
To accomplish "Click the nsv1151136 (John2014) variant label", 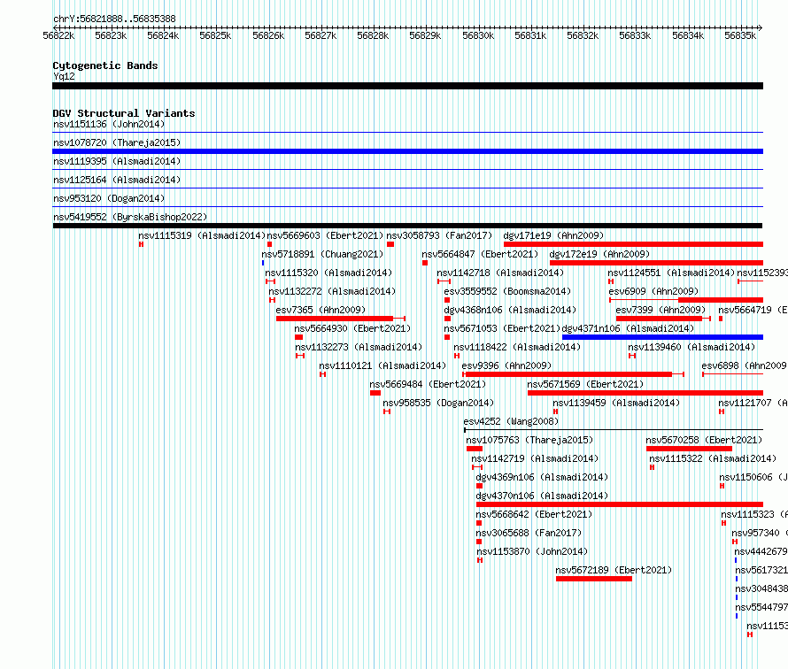I will [x=109, y=124].
